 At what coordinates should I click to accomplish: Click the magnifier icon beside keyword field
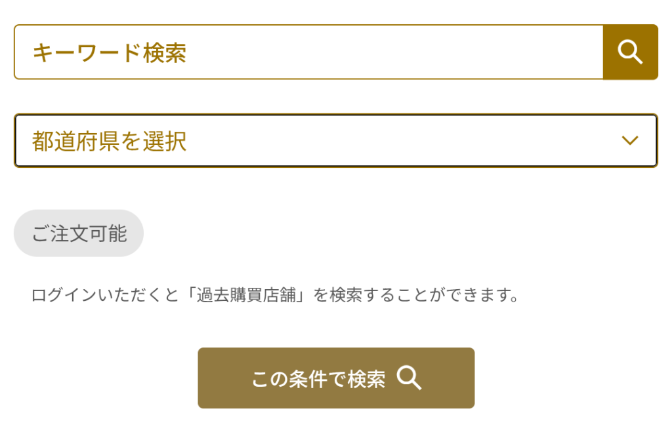(x=630, y=52)
